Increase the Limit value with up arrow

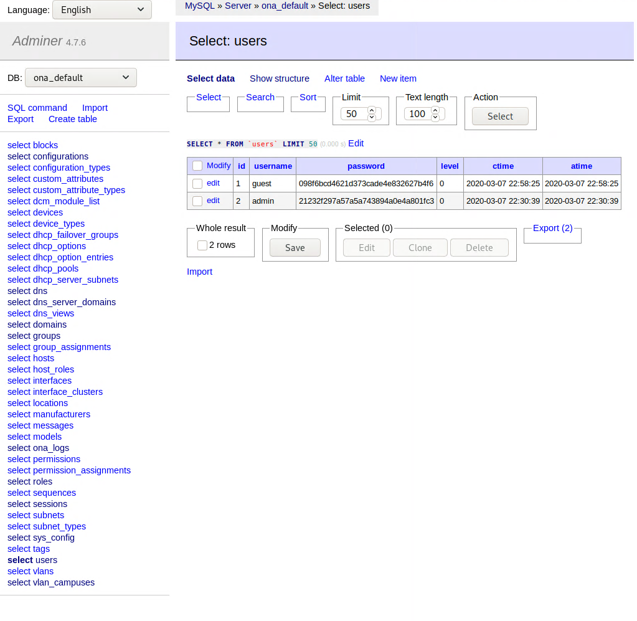click(371, 110)
